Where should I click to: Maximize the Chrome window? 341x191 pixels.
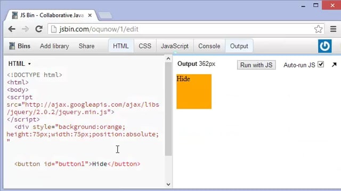point(316,5)
